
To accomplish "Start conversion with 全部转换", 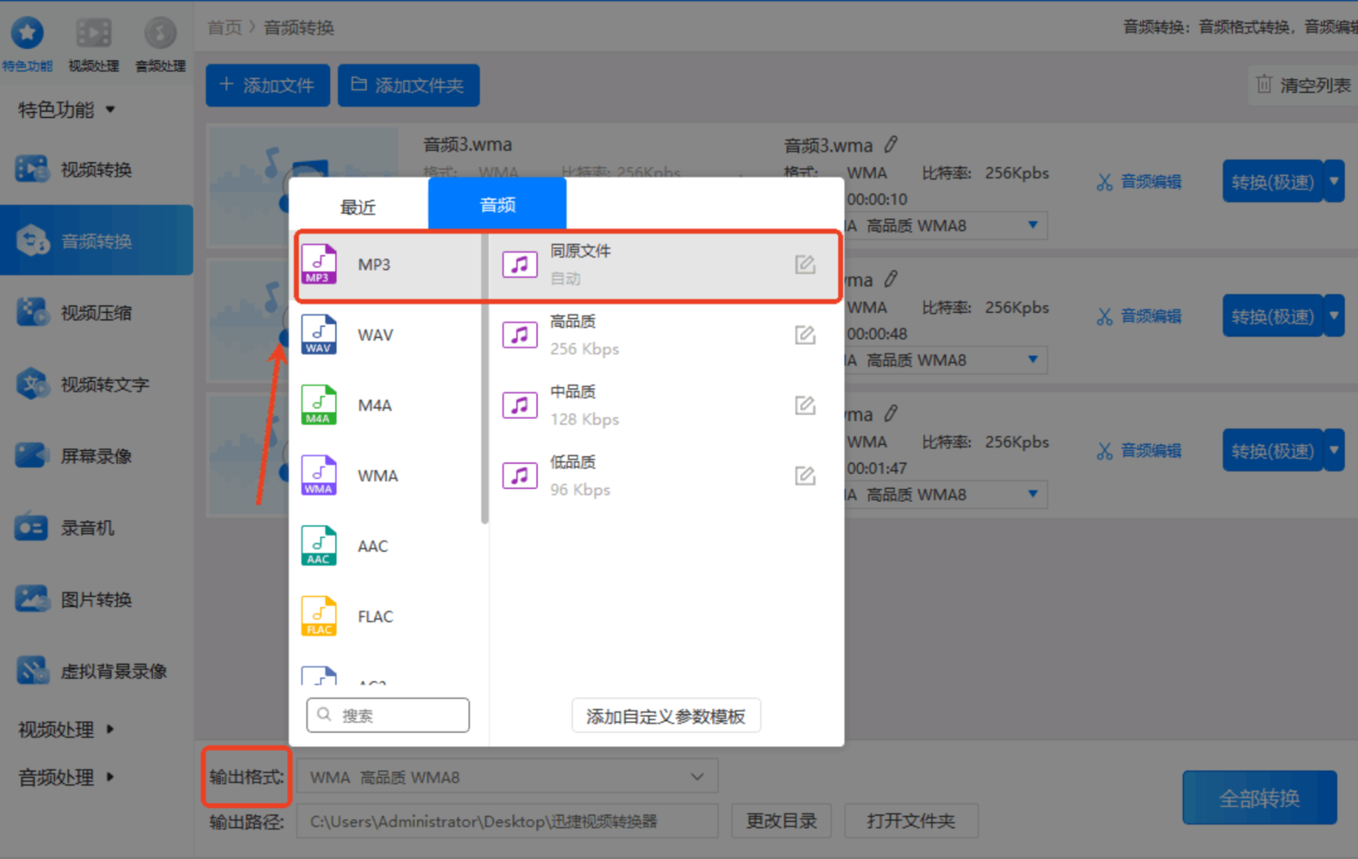I will pos(1260,798).
